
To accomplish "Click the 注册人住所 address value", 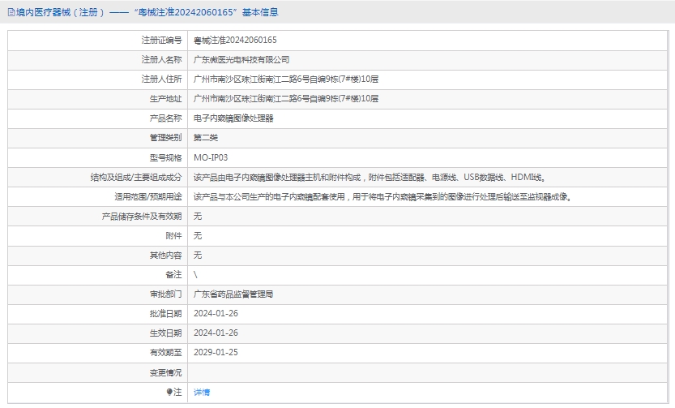I will pyautogui.click(x=286, y=79).
